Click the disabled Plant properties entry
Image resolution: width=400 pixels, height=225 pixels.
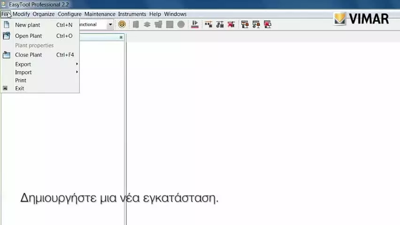tap(40, 45)
